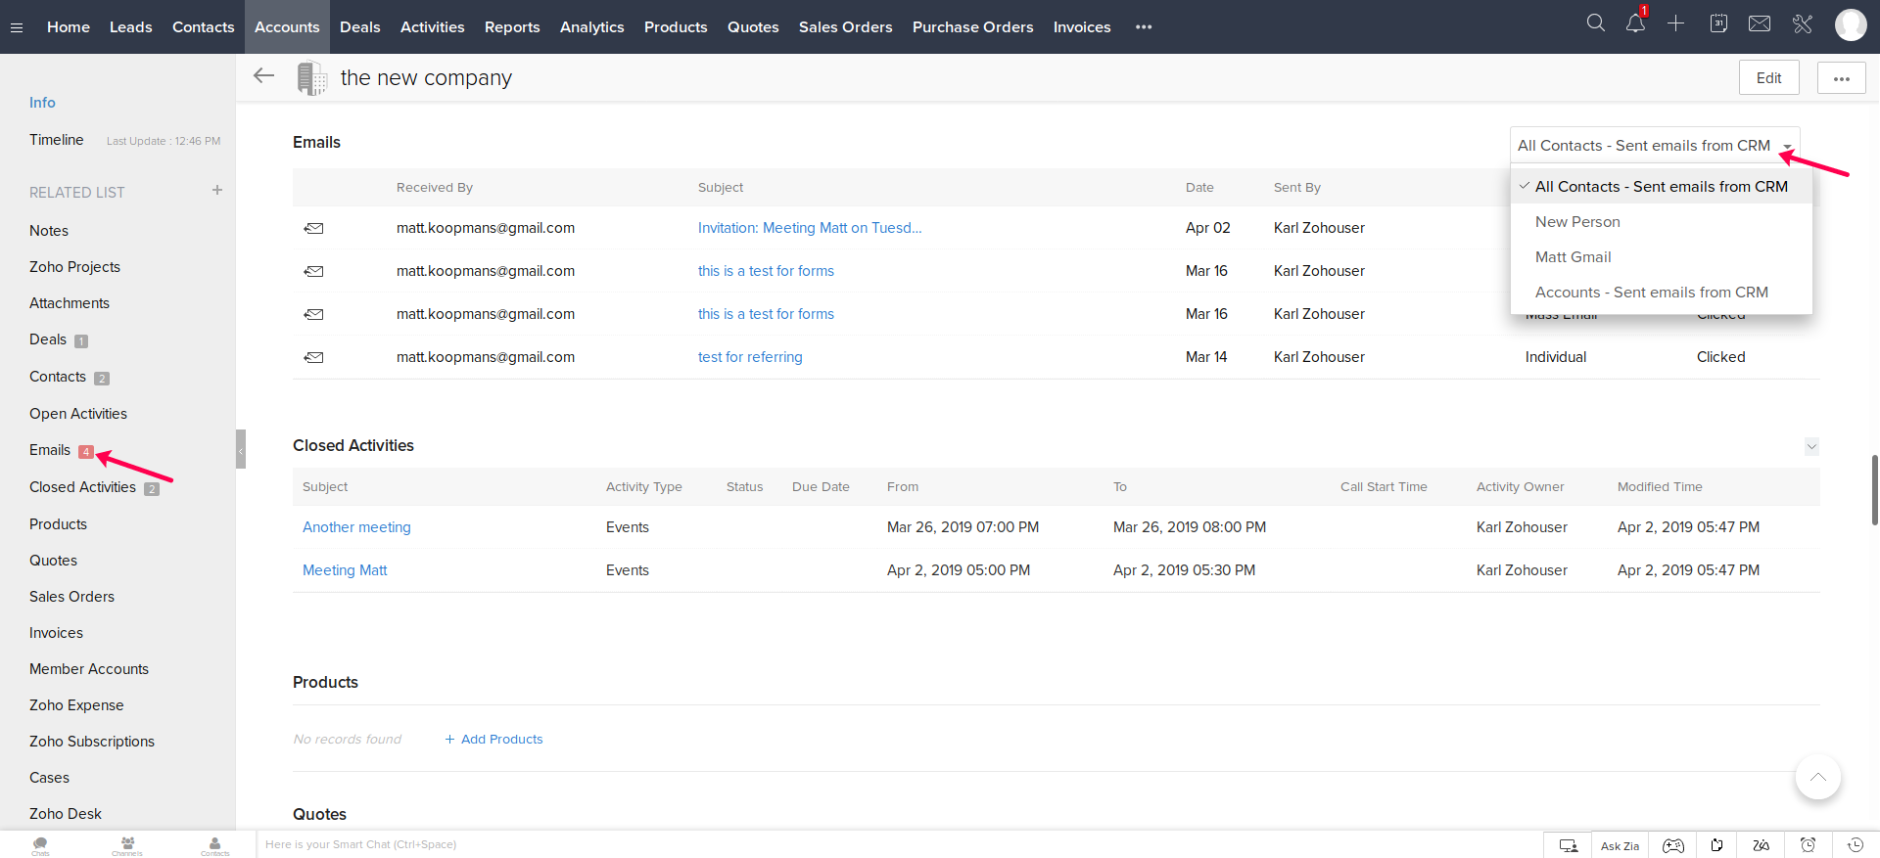Open the Home module tab
The width and height of the screenshot is (1880, 858).
(69, 27)
